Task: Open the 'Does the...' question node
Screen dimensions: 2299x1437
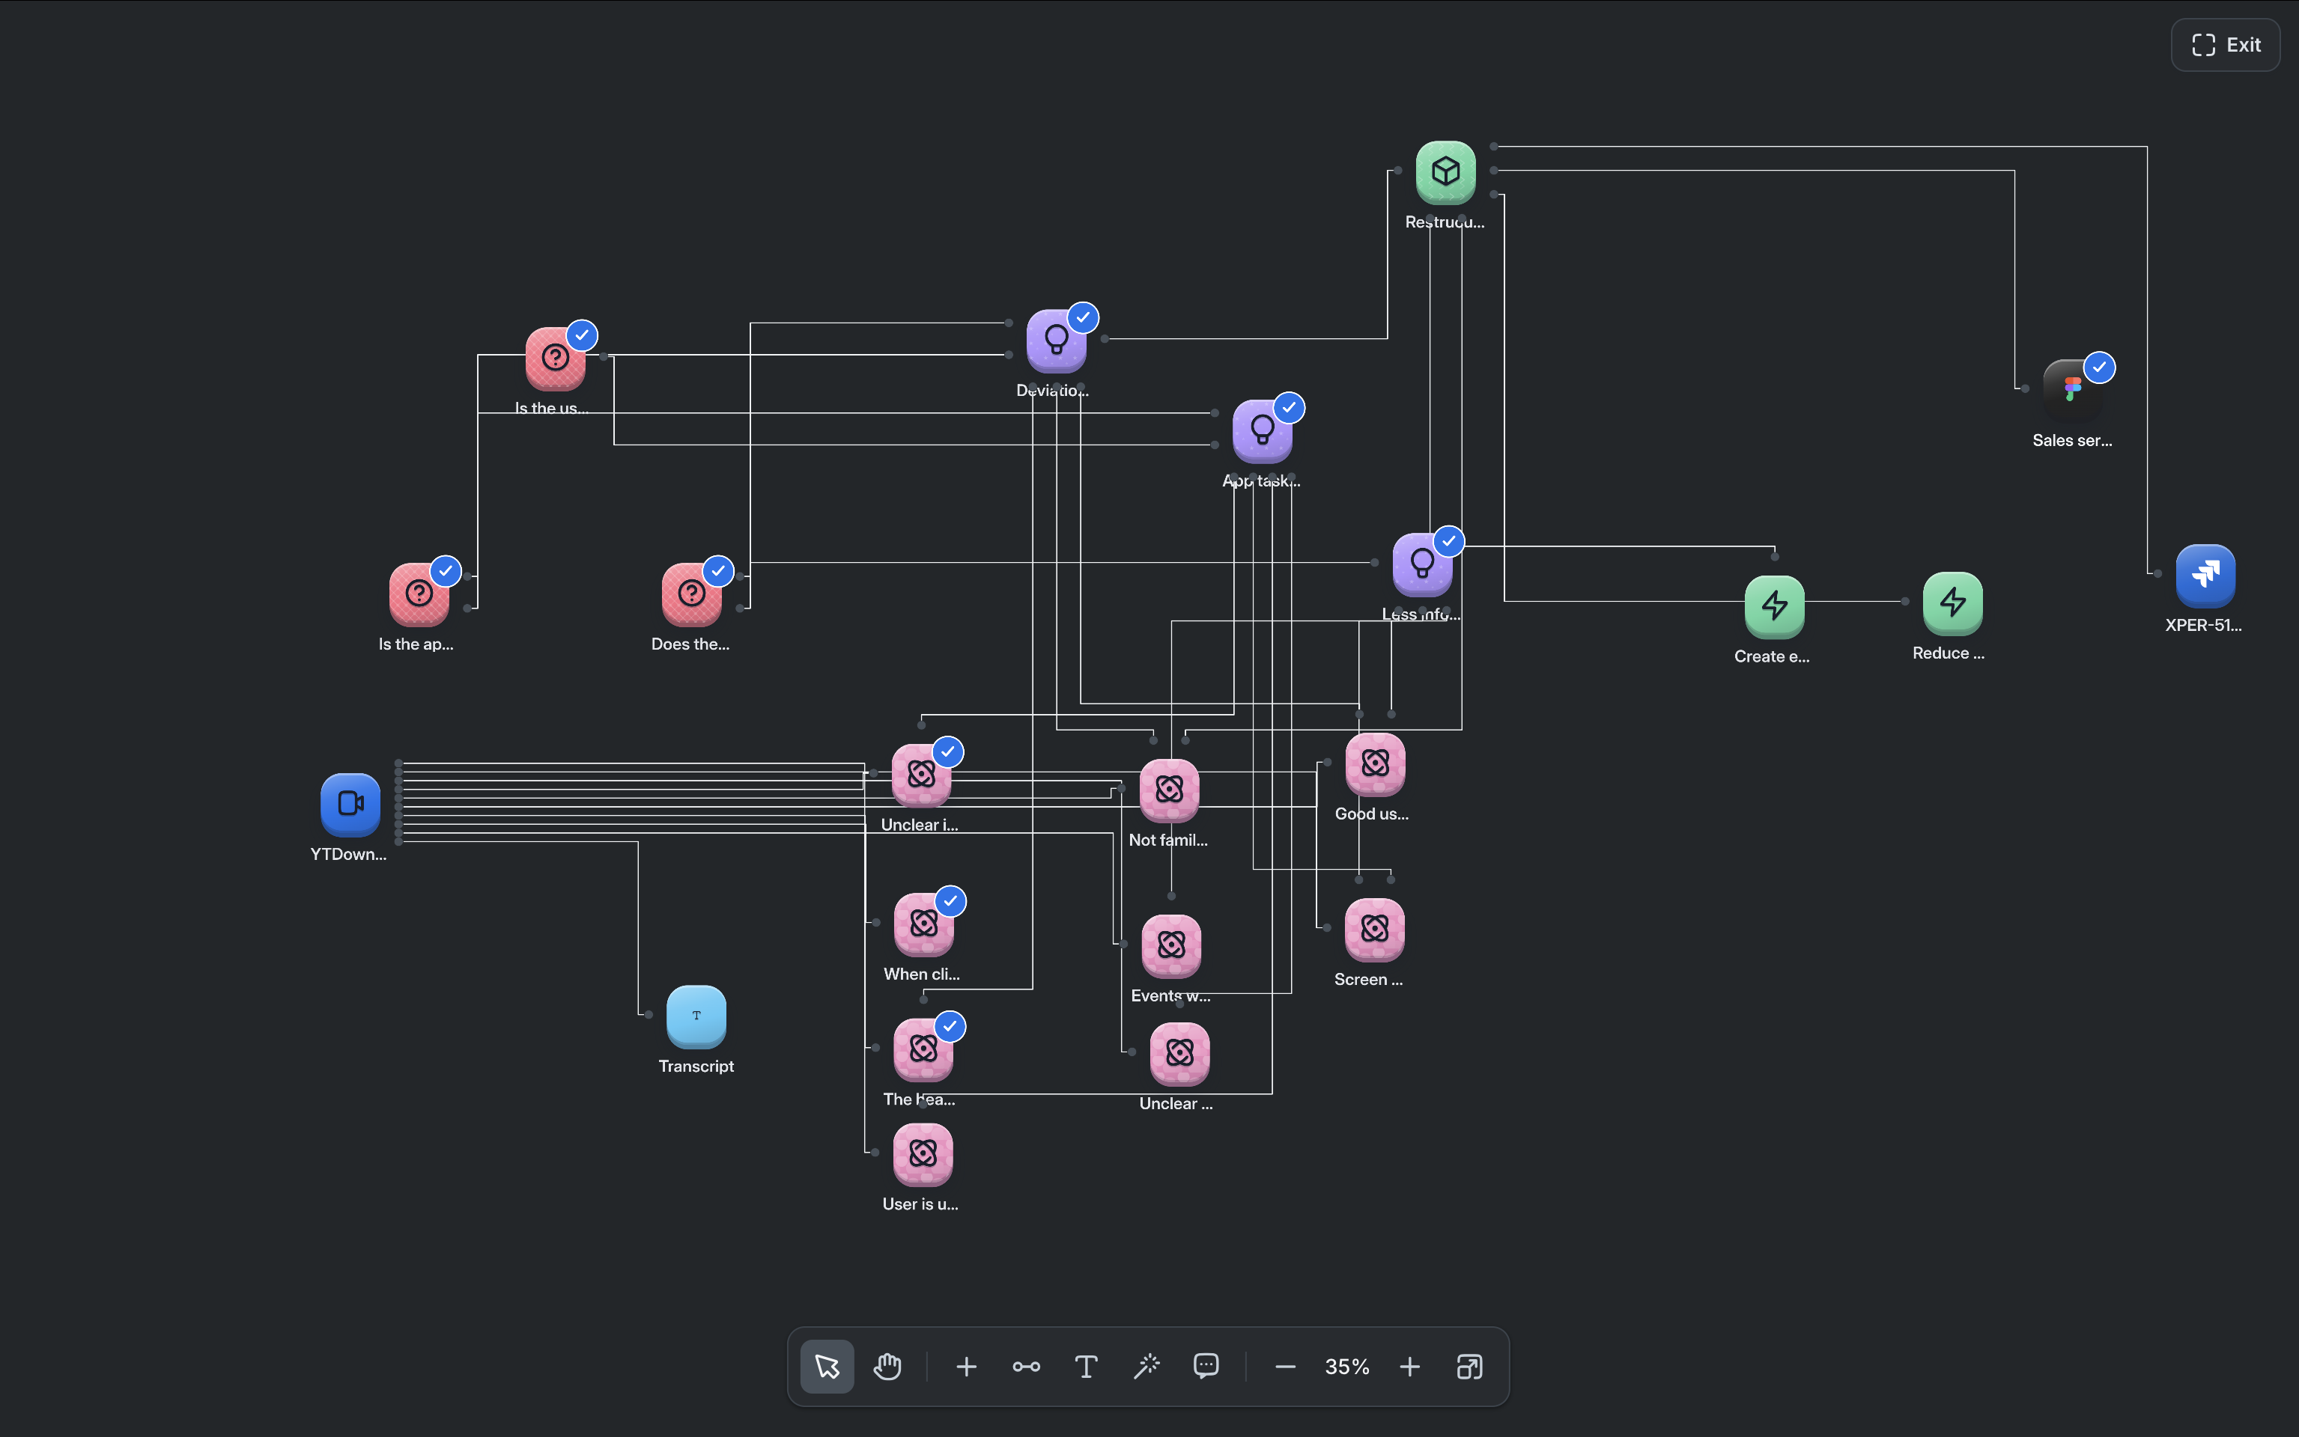Action: [691, 594]
